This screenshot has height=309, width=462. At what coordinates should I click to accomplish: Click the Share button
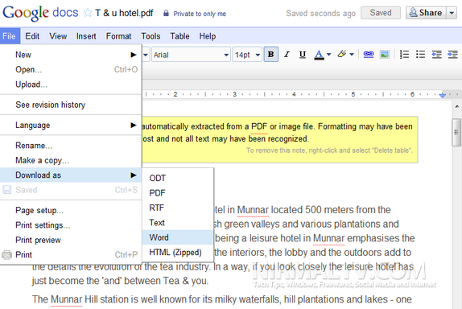point(426,13)
